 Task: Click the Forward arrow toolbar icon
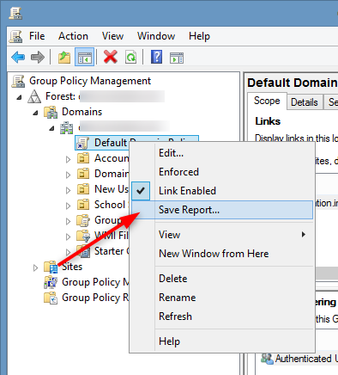[38, 57]
